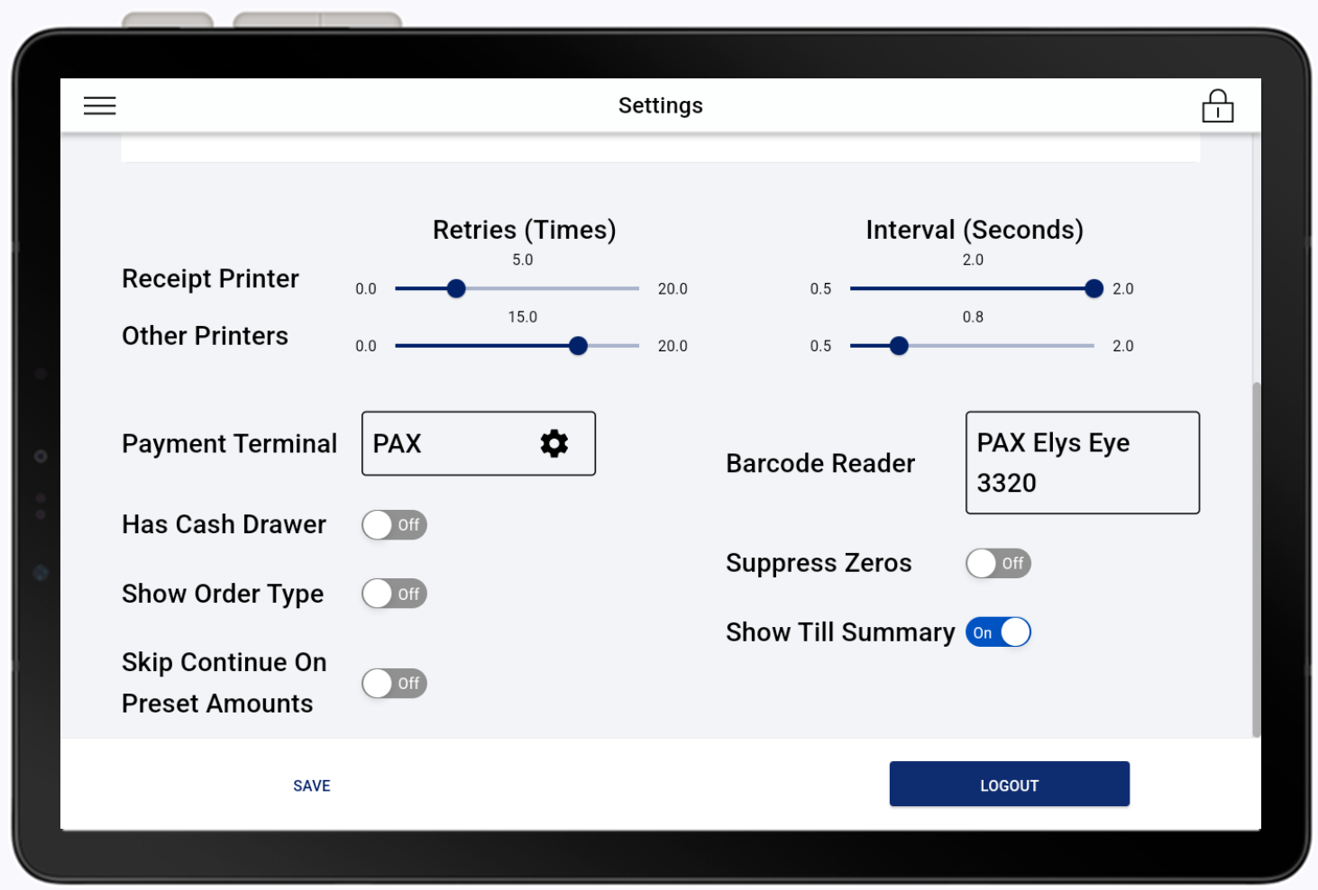The image size is (1318, 890).
Task: Click the Receipt Printer label
Action: pos(210,279)
